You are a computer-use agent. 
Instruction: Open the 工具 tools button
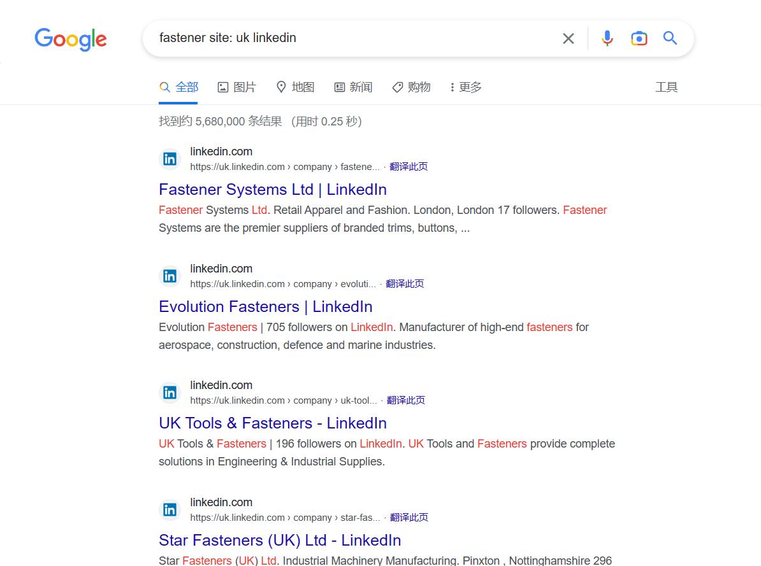click(x=667, y=87)
